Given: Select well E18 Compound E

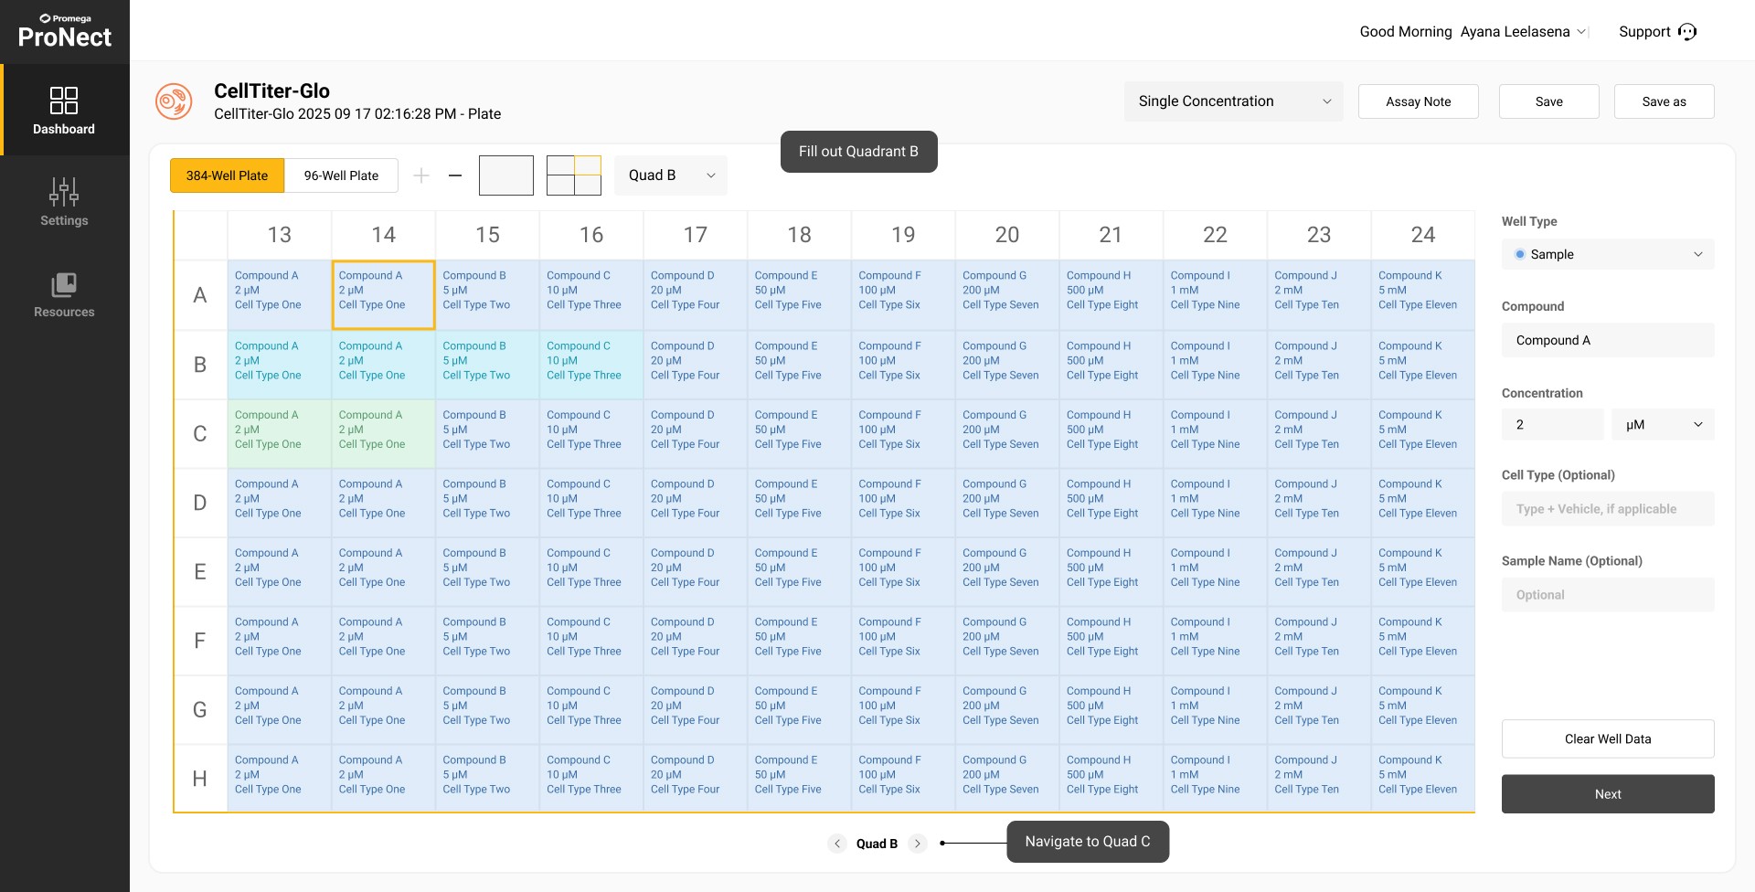Looking at the screenshot, I should (800, 571).
